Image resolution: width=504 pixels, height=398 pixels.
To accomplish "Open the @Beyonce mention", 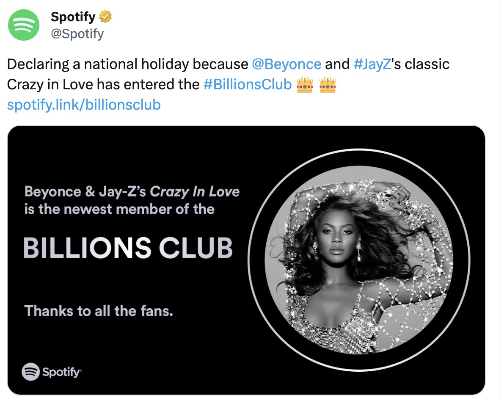I will (286, 64).
